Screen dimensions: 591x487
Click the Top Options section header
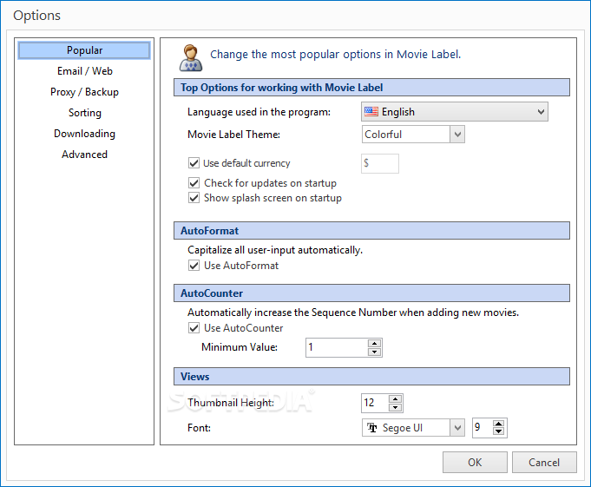coord(371,88)
